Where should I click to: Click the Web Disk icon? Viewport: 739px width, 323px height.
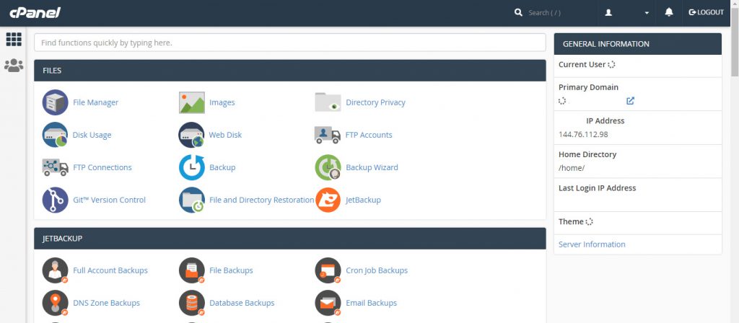pos(192,135)
